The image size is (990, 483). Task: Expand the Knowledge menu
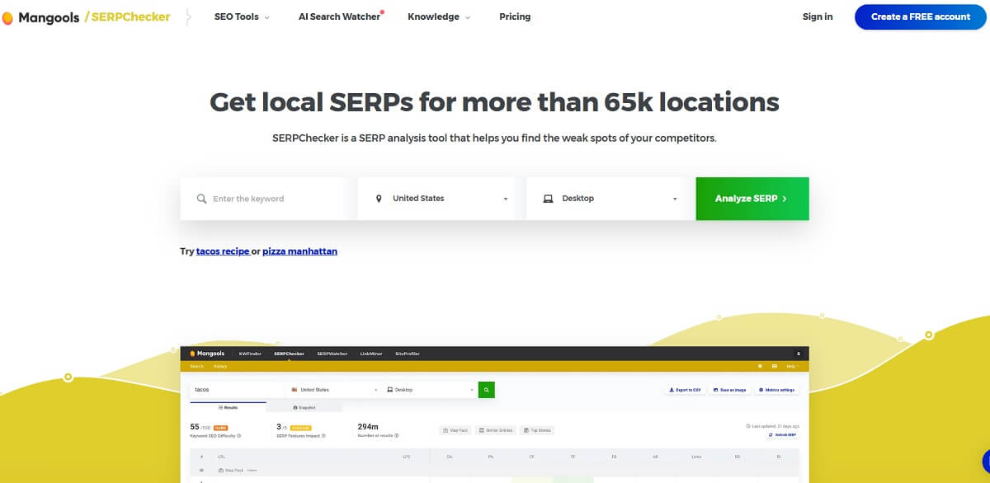point(439,16)
